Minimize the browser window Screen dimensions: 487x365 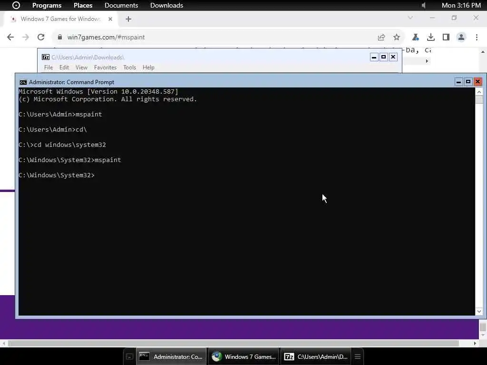[432, 18]
